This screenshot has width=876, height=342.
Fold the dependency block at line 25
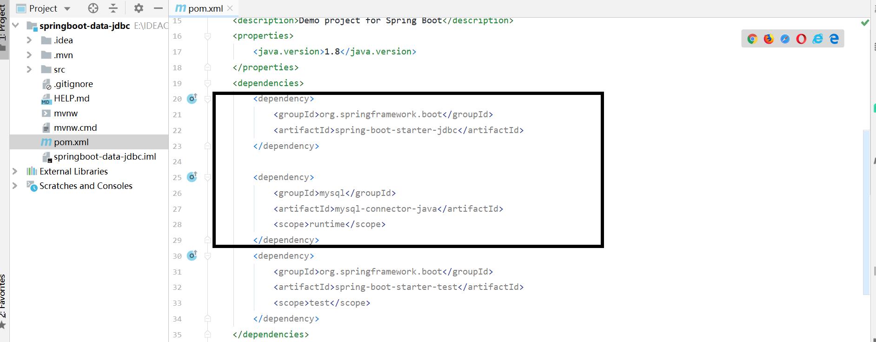[x=208, y=177]
